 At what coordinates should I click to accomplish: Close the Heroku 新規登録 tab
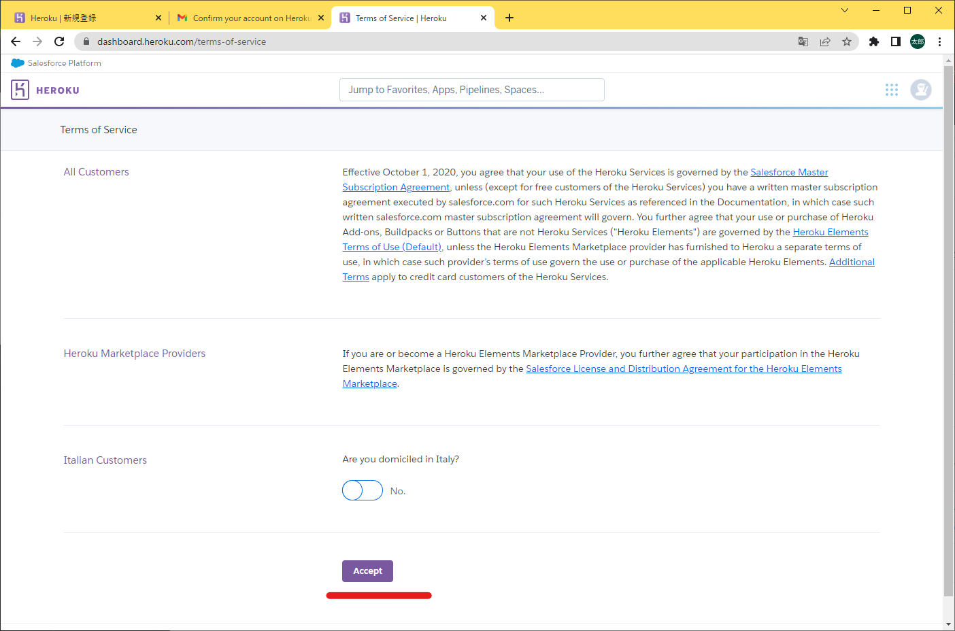[158, 18]
